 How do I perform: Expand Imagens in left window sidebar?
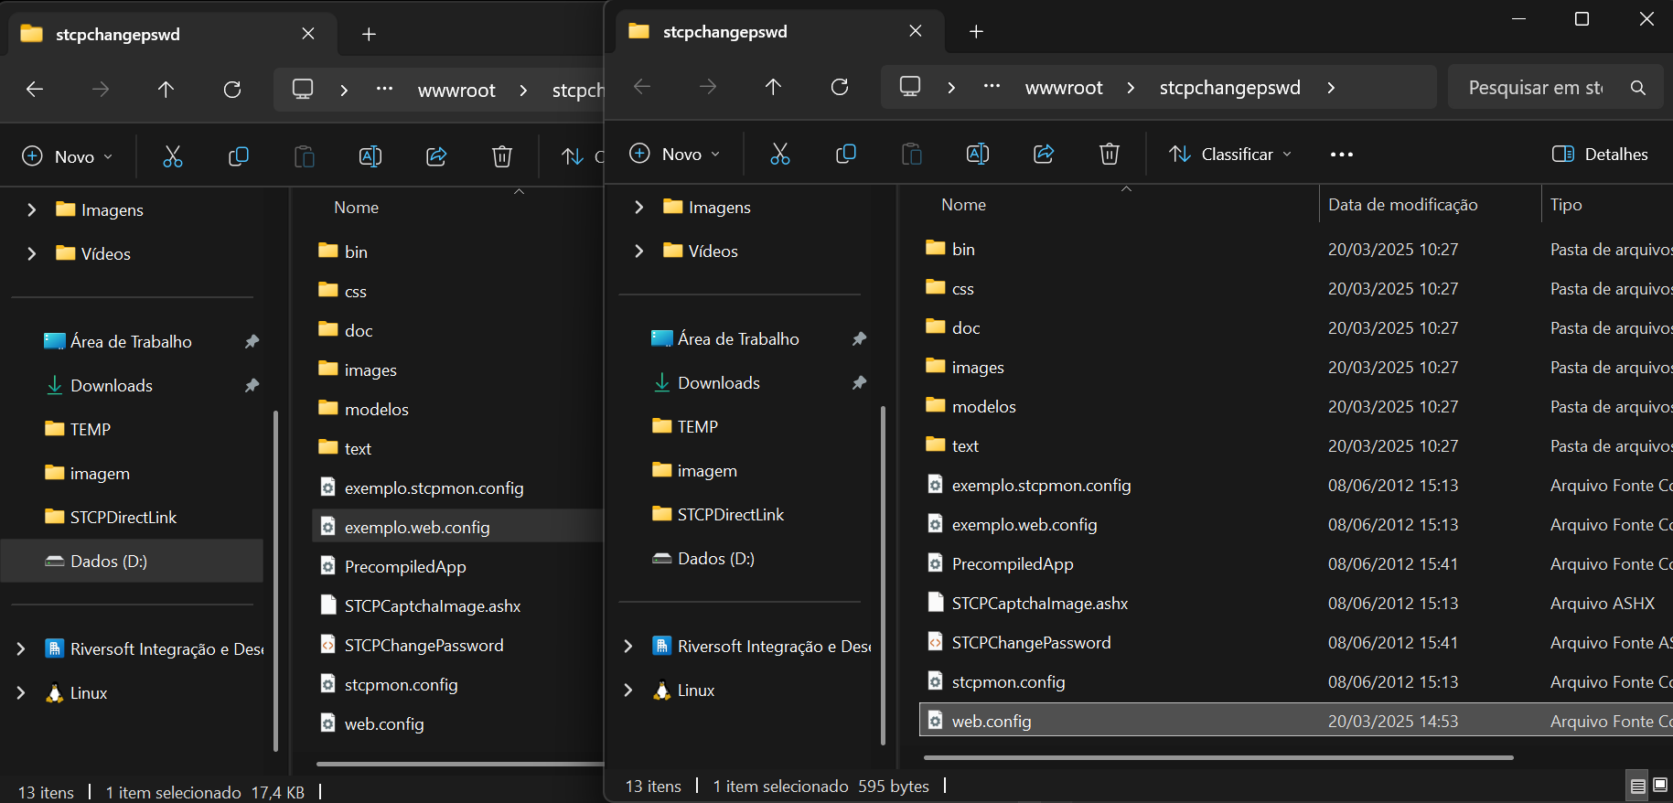pos(31,210)
